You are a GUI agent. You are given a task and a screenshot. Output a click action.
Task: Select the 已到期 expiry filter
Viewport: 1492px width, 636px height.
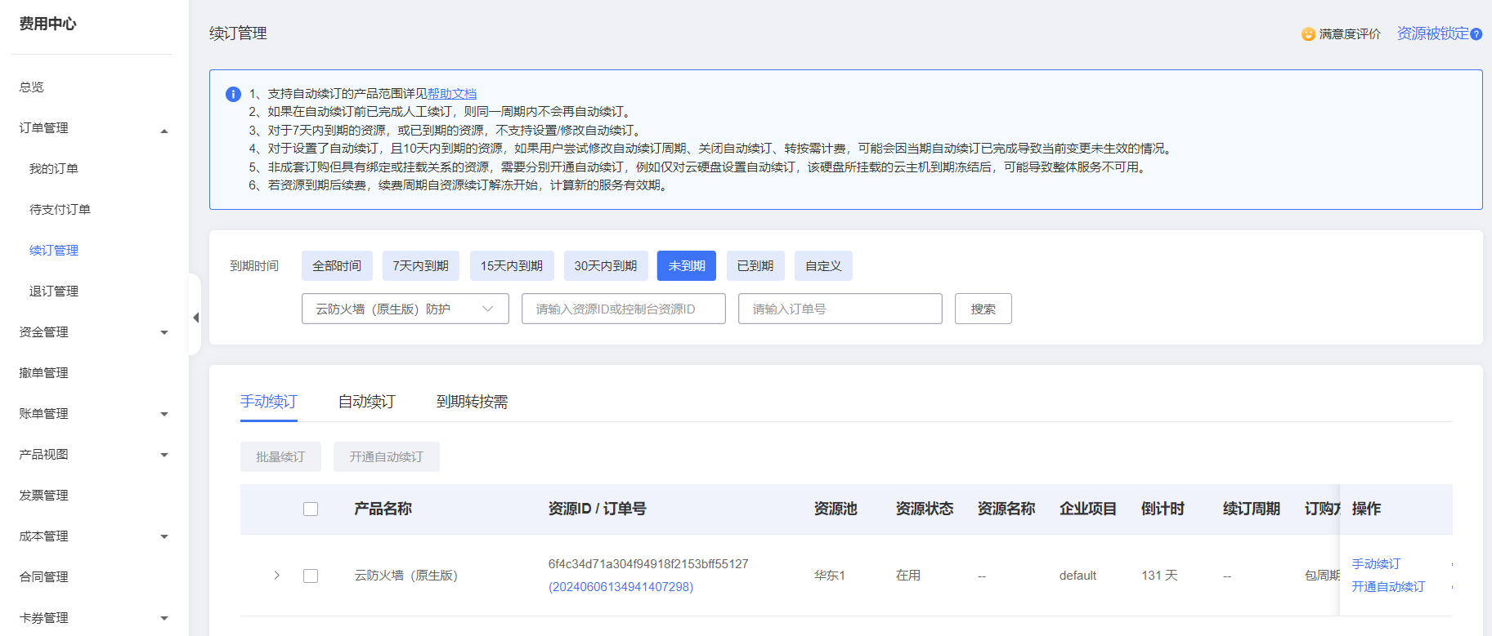click(x=755, y=266)
